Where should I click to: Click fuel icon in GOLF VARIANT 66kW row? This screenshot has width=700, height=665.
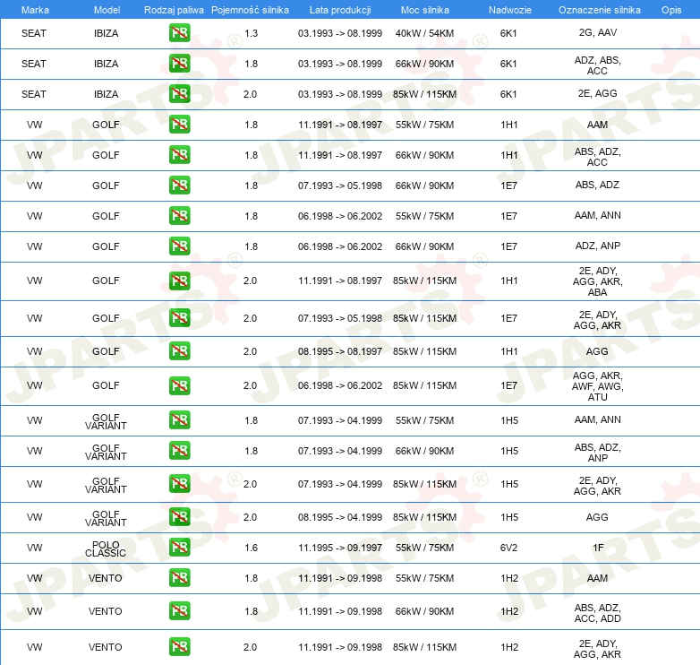(179, 451)
